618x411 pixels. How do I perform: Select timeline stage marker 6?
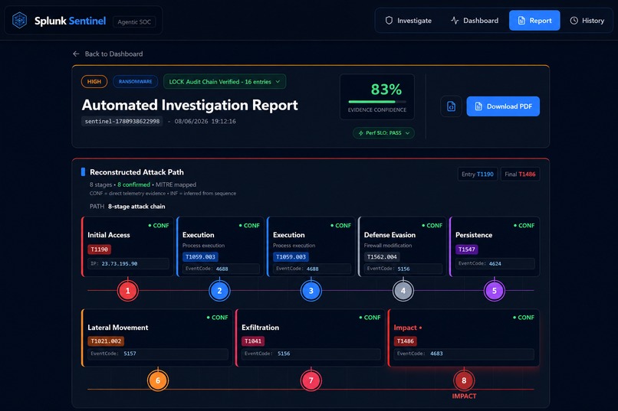(158, 380)
